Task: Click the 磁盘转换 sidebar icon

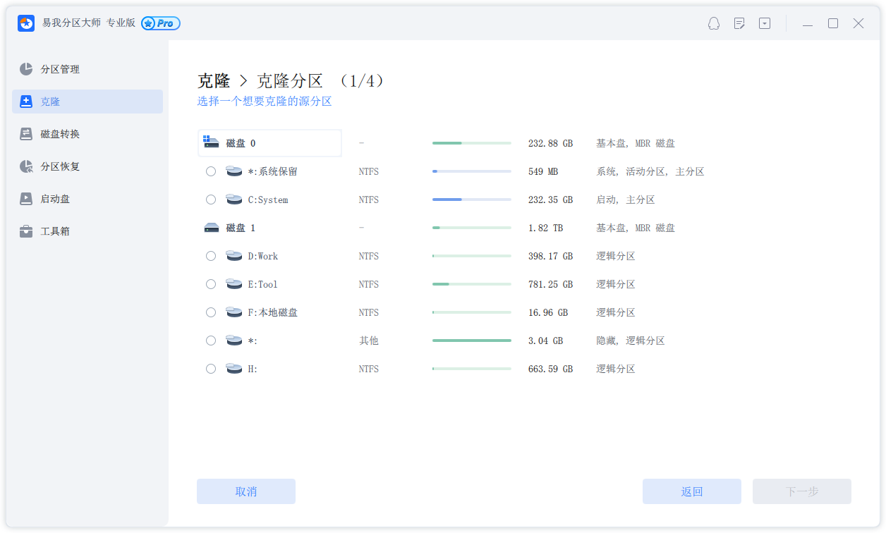Action: tap(26, 134)
